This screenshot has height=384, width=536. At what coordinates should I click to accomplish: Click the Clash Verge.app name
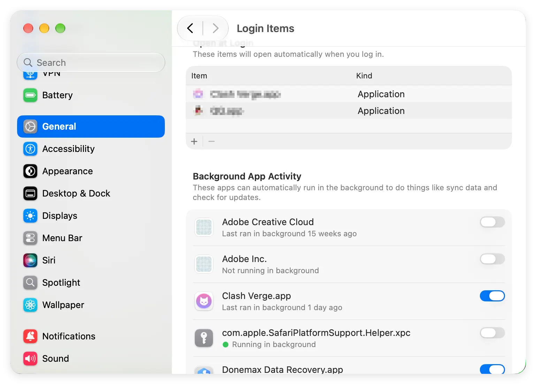[x=256, y=296]
